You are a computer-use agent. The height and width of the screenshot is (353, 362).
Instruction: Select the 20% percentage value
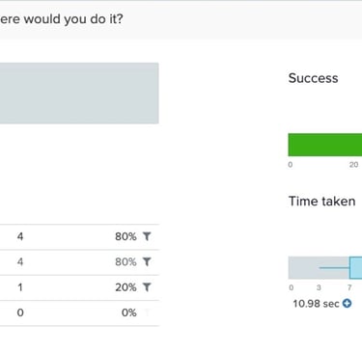(125, 287)
